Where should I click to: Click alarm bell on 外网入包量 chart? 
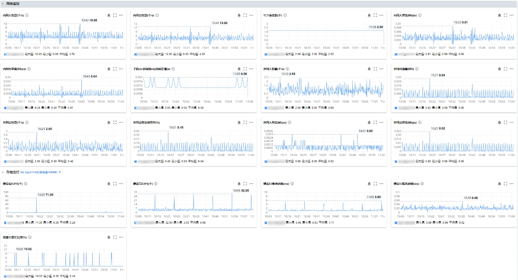pyautogui.click(x=369, y=69)
